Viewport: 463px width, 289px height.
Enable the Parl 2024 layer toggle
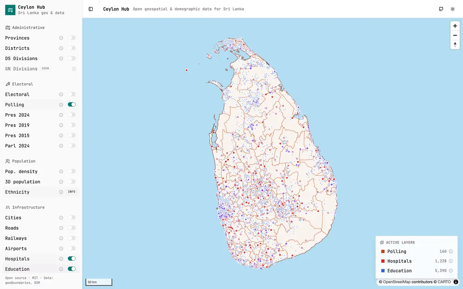pos(72,146)
